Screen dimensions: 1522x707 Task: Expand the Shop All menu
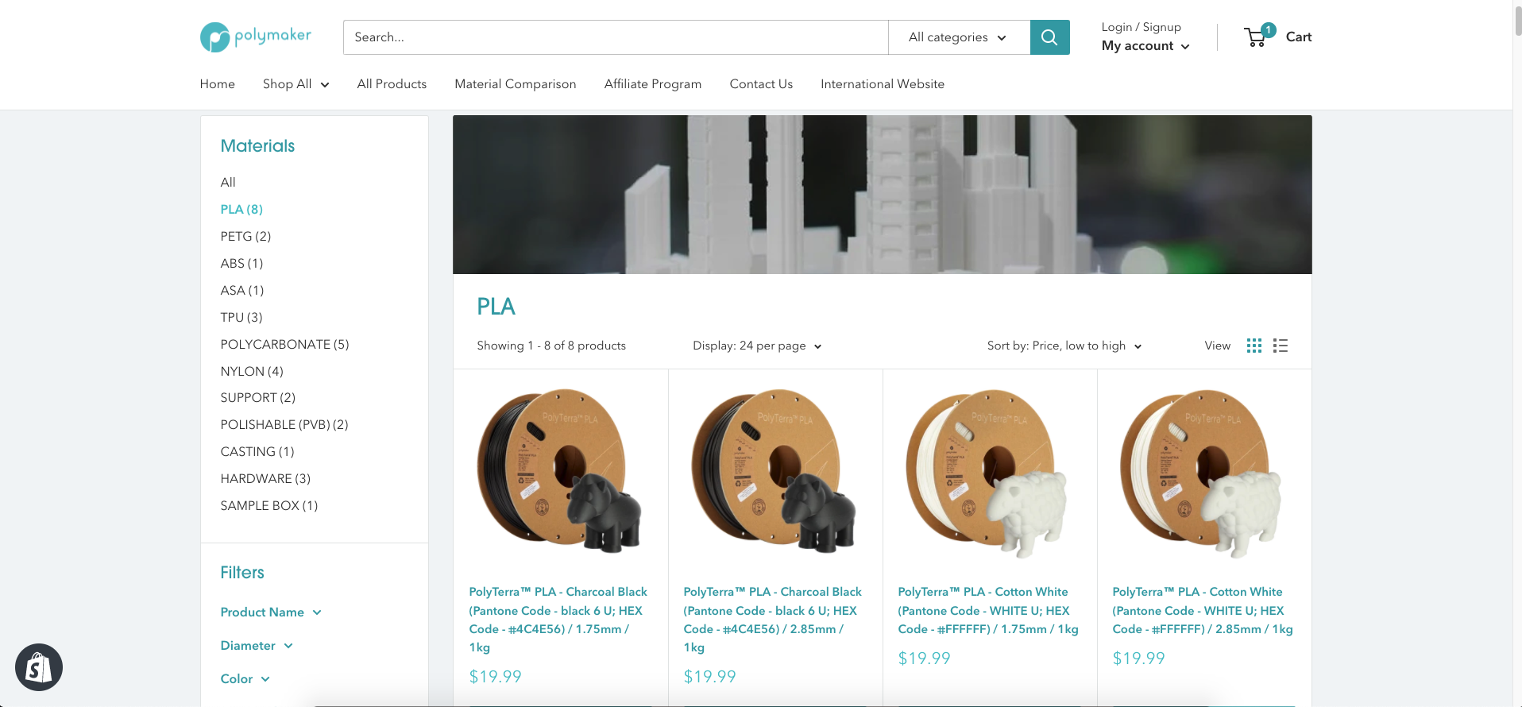296,84
